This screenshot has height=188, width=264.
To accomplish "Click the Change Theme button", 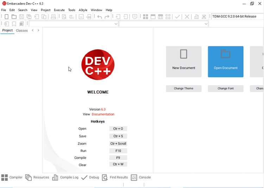I will 184,89.
